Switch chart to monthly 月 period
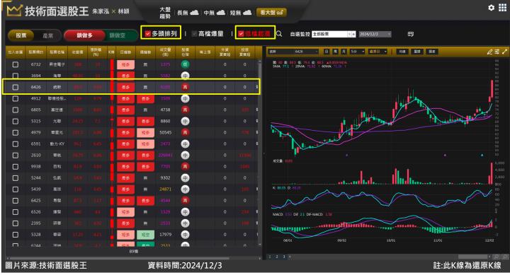Image resolution: width=510 pixels, height=275 pixels. tap(344, 52)
